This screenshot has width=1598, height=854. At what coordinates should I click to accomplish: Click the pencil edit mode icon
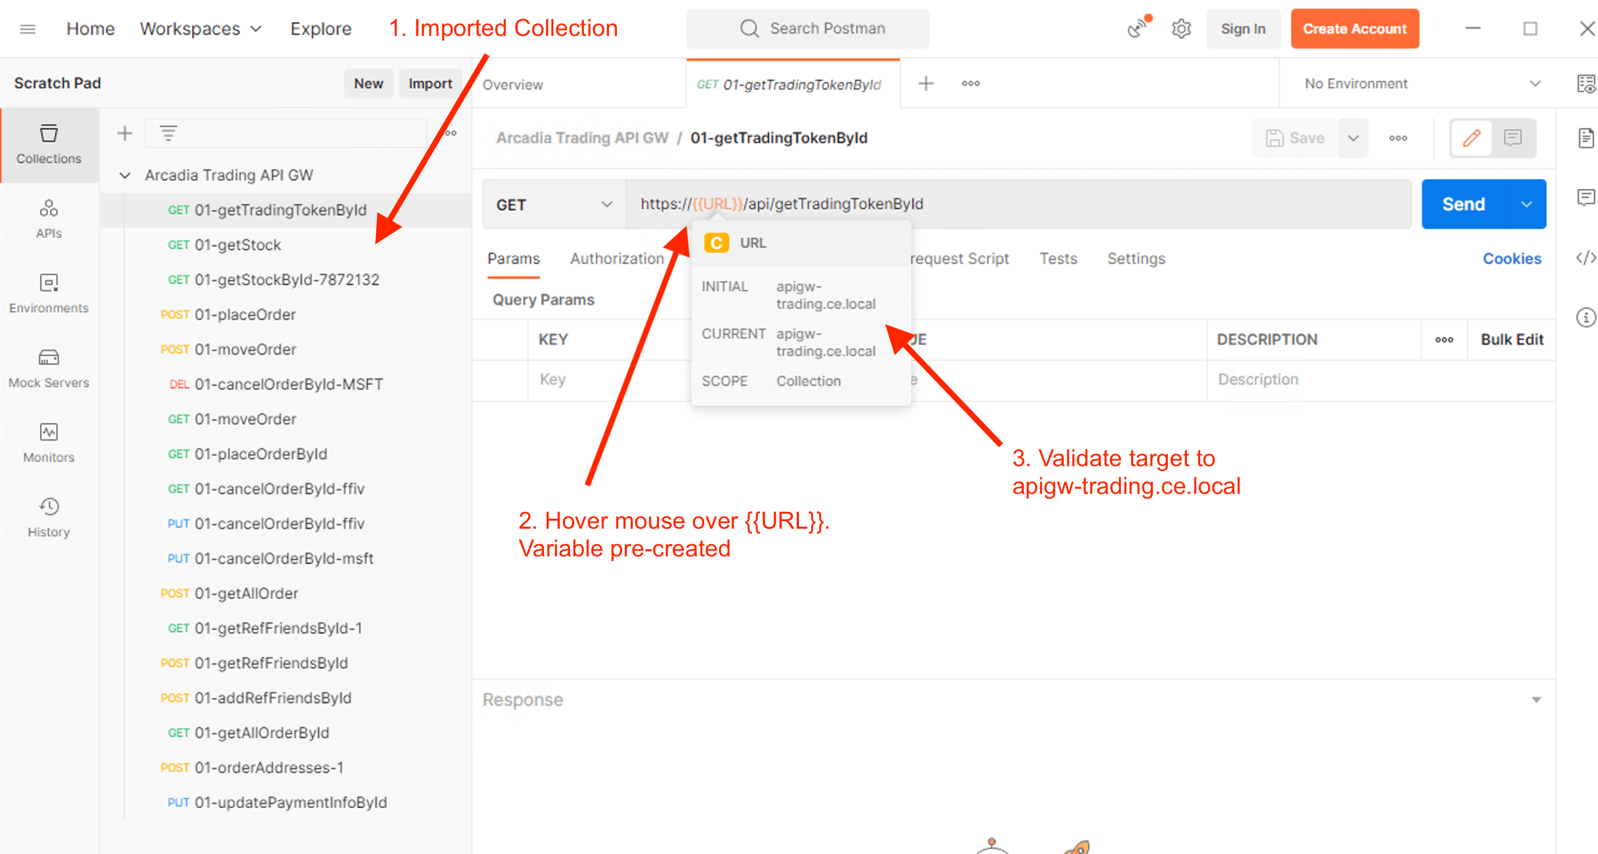(1471, 138)
